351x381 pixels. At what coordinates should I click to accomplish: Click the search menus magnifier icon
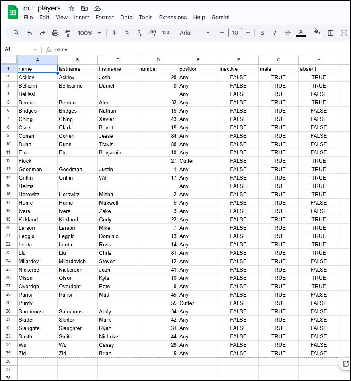click(x=16, y=33)
